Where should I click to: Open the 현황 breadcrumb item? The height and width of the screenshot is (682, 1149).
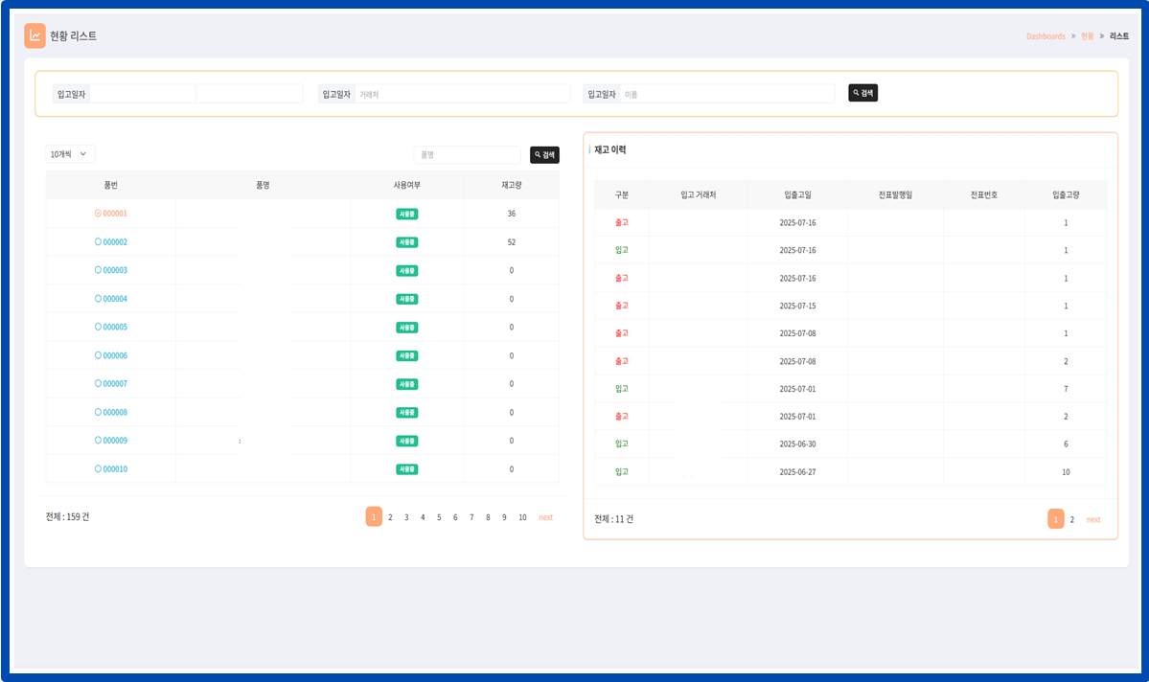(1087, 36)
